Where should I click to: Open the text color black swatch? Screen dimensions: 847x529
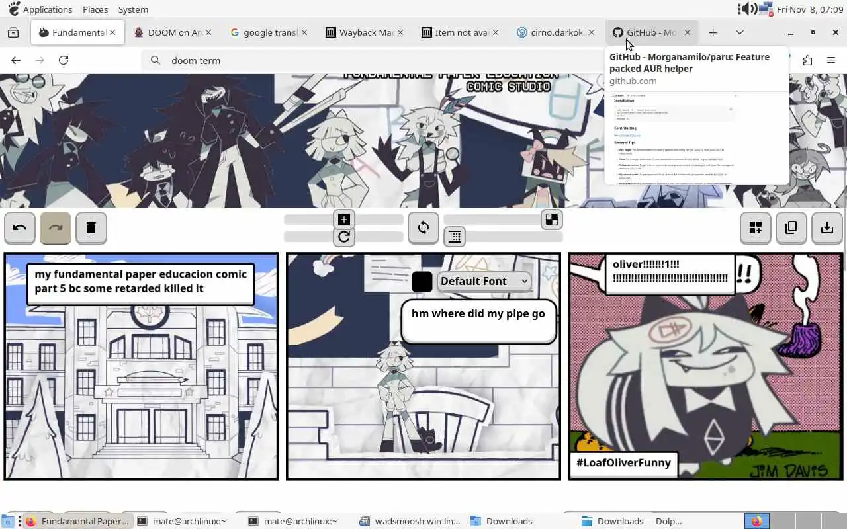pos(422,281)
